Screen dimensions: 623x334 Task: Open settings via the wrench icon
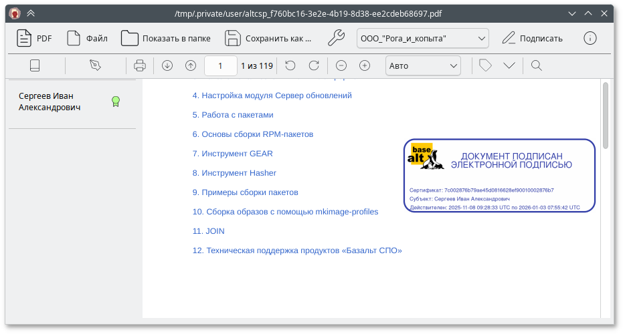click(x=336, y=39)
